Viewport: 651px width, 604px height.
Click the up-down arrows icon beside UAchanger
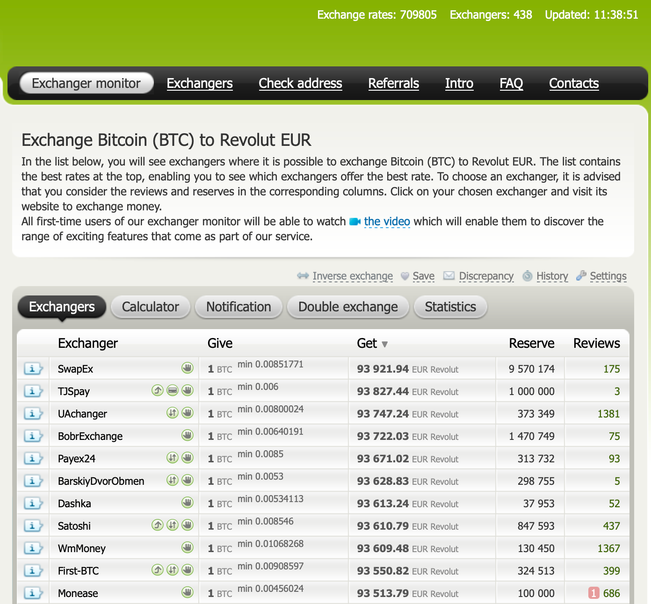click(x=173, y=413)
